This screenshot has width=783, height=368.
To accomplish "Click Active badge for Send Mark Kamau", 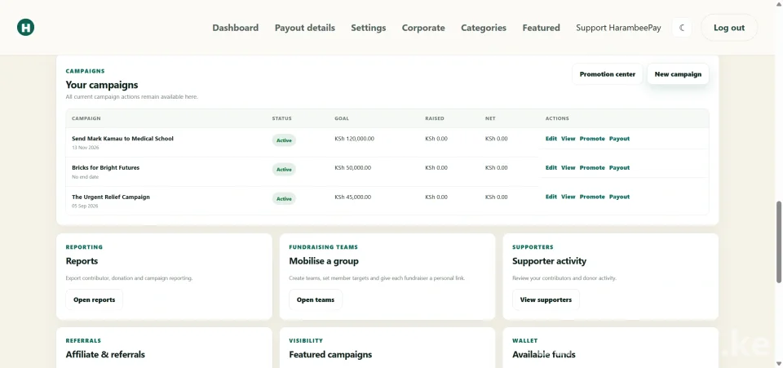I will click(x=284, y=140).
